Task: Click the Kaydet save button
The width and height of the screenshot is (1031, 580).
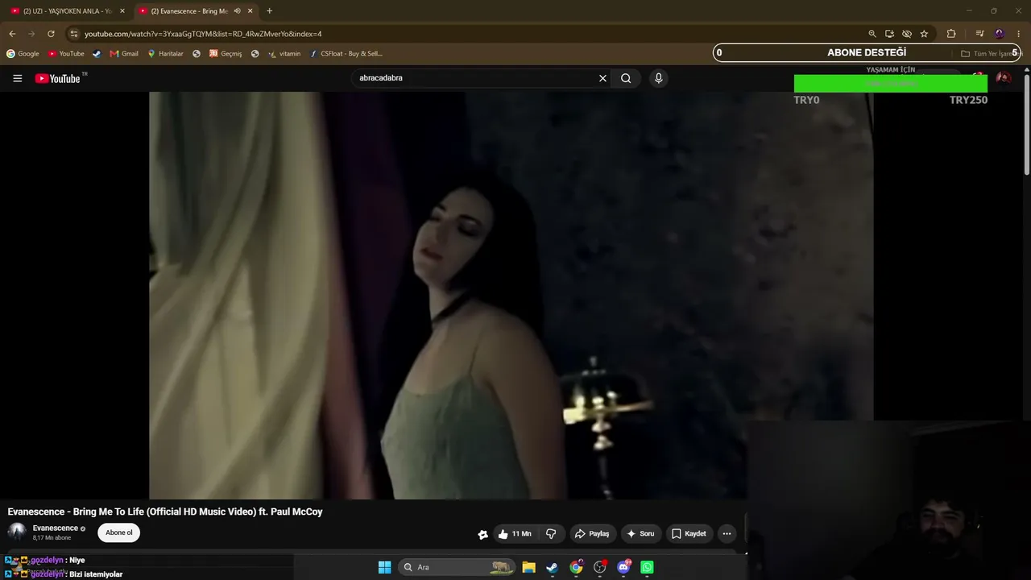Action: click(x=689, y=533)
